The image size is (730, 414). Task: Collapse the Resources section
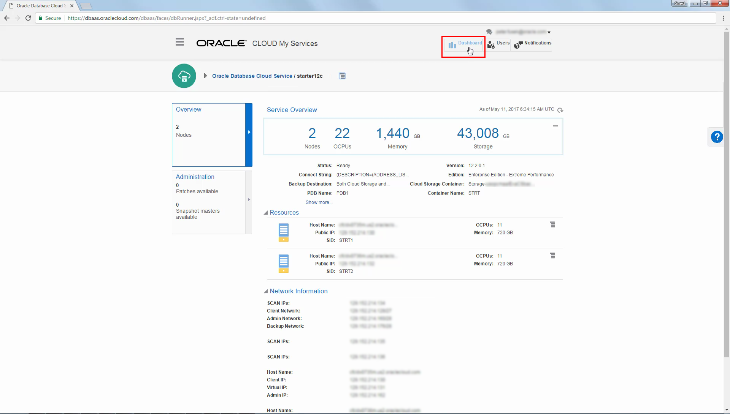tap(266, 213)
